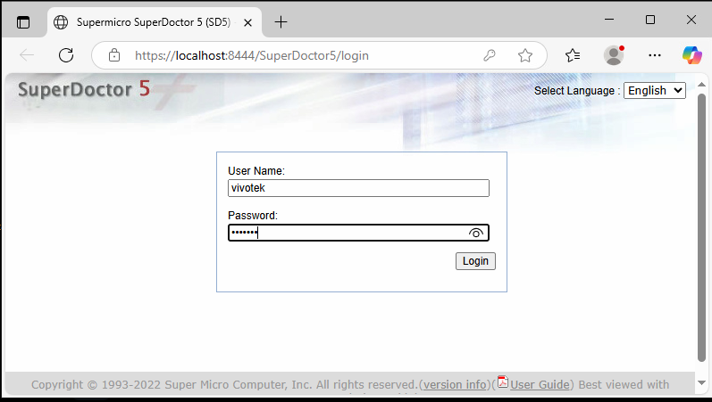712x402 pixels.
Task: Reload the current page
Action: [66, 55]
